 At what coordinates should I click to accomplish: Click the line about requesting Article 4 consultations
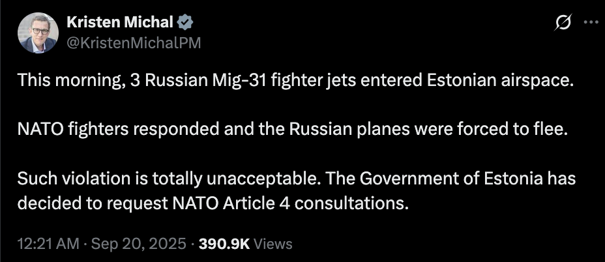click(x=213, y=204)
